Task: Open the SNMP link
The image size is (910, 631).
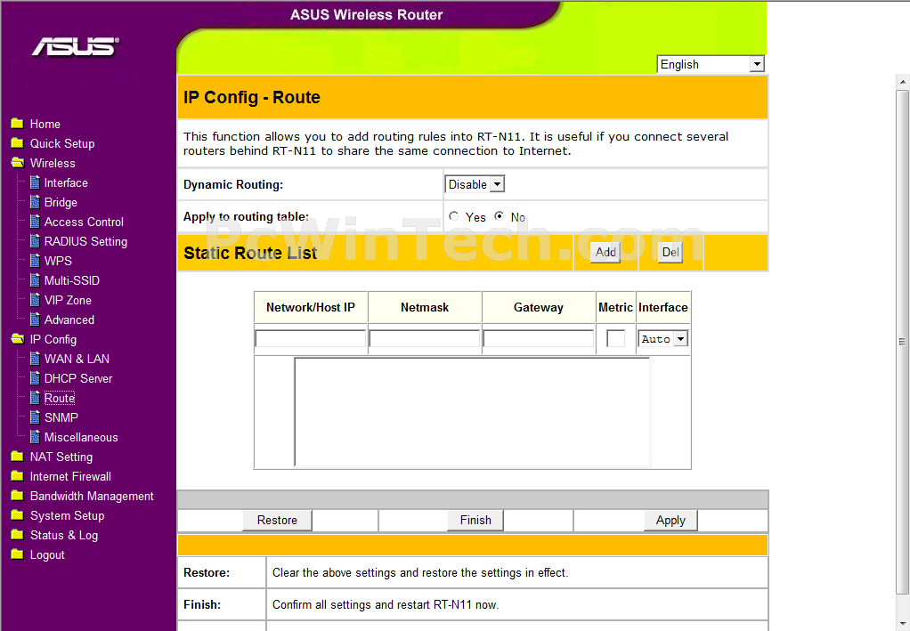Action: [x=61, y=417]
